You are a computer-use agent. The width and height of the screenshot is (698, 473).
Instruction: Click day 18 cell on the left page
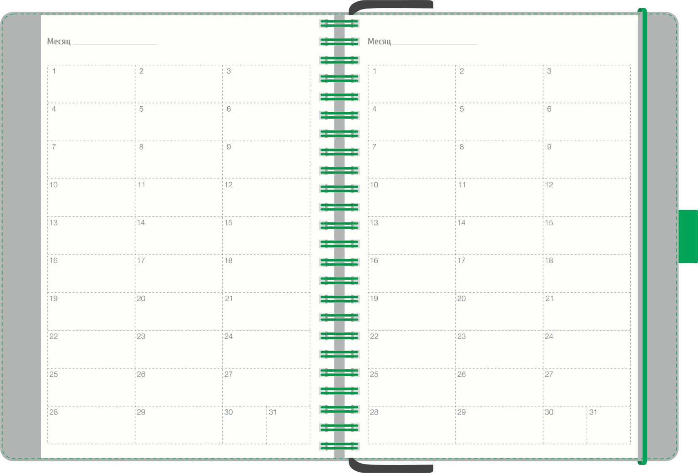point(266,274)
